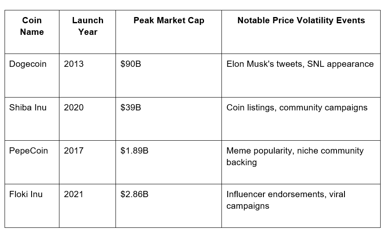The height and width of the screenshot is (232, 391).
Task: Select the 2020 launch year cell
Action: (x=88, y=119)
